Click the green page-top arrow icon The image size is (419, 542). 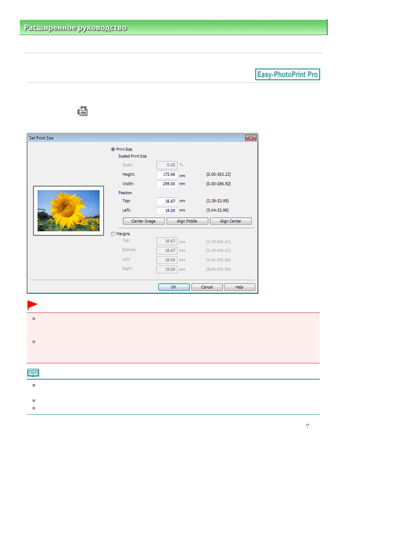(307, 426)
